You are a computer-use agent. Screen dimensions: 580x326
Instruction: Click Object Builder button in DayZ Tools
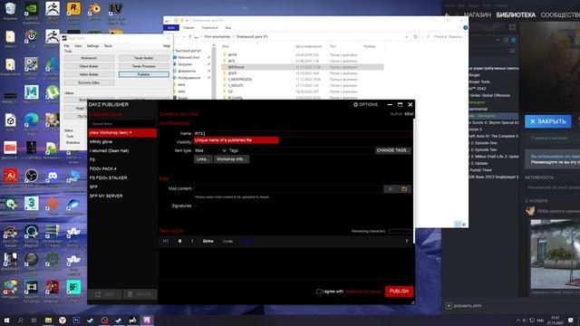click(x=89, y=66)
